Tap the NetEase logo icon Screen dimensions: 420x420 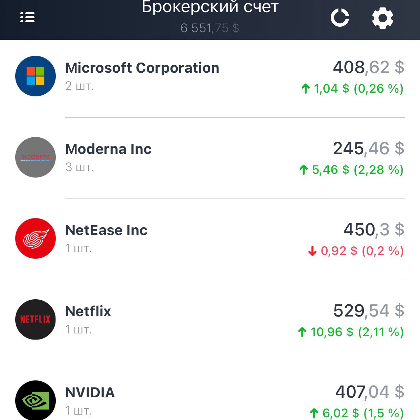pyautogui.click(x=36, y=238)
